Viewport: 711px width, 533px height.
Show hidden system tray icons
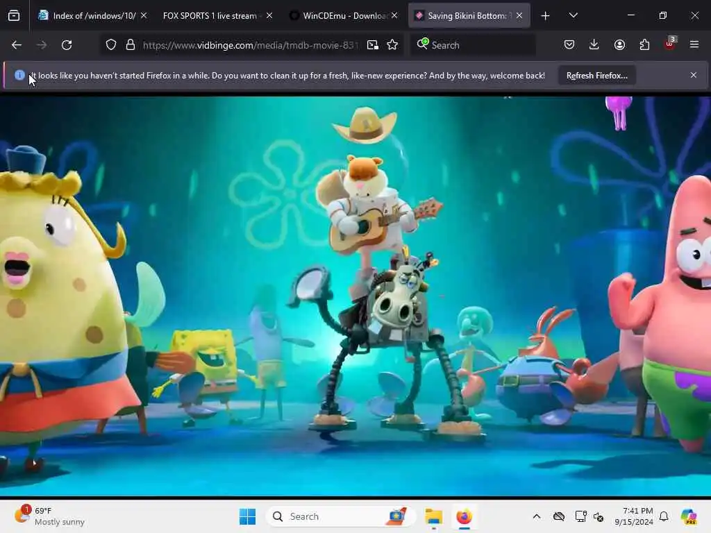pos(537,516)
